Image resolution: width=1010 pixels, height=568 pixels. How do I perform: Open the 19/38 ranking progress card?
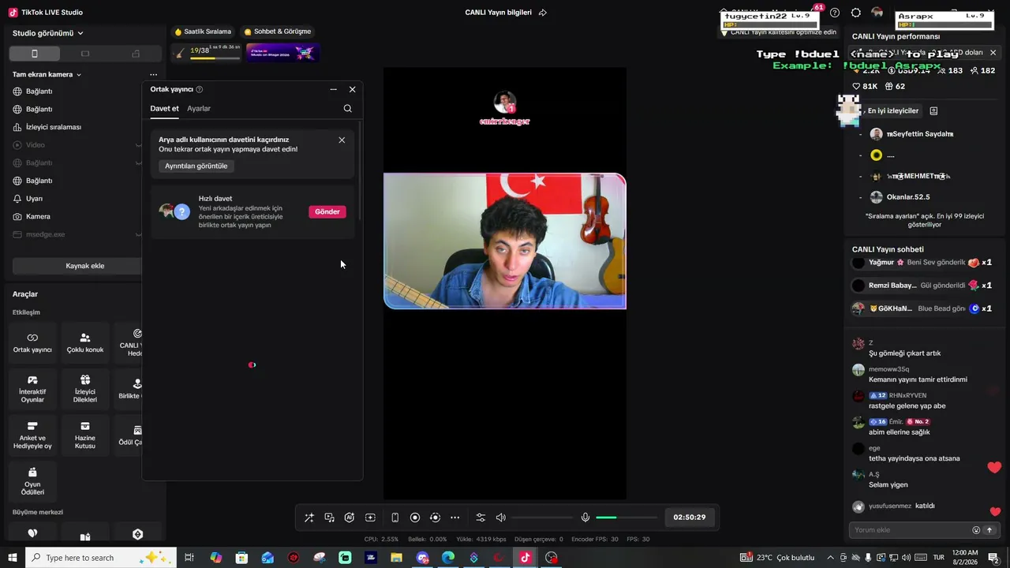[206, 53]
